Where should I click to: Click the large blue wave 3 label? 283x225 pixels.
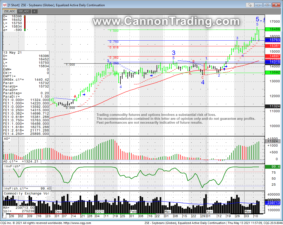coord(174,53)
